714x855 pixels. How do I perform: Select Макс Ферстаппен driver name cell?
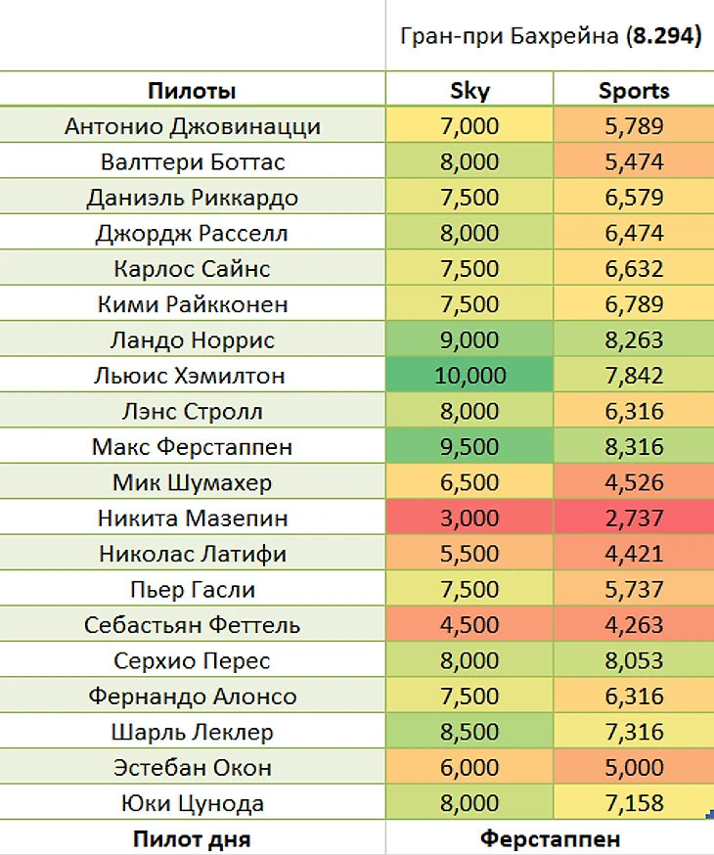(193, 447)
